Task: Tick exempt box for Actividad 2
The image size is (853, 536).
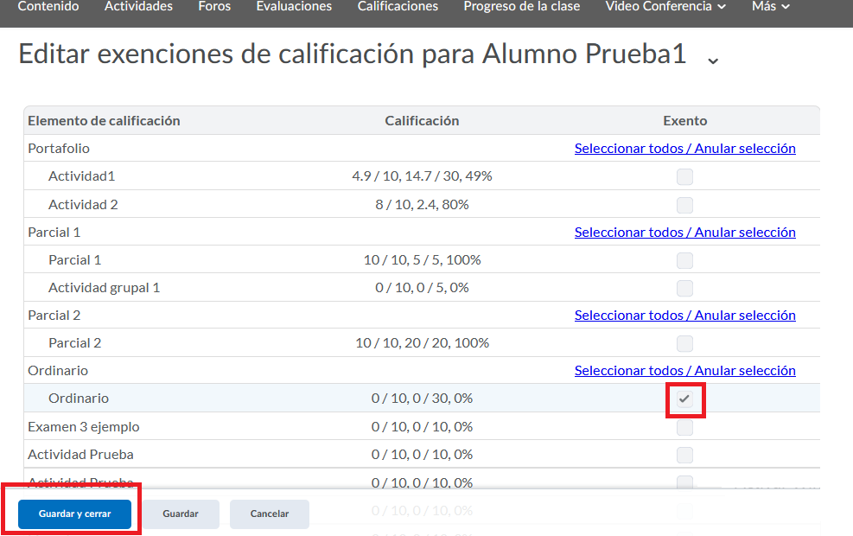Action: pyautogui.click(x=684, y=205)
